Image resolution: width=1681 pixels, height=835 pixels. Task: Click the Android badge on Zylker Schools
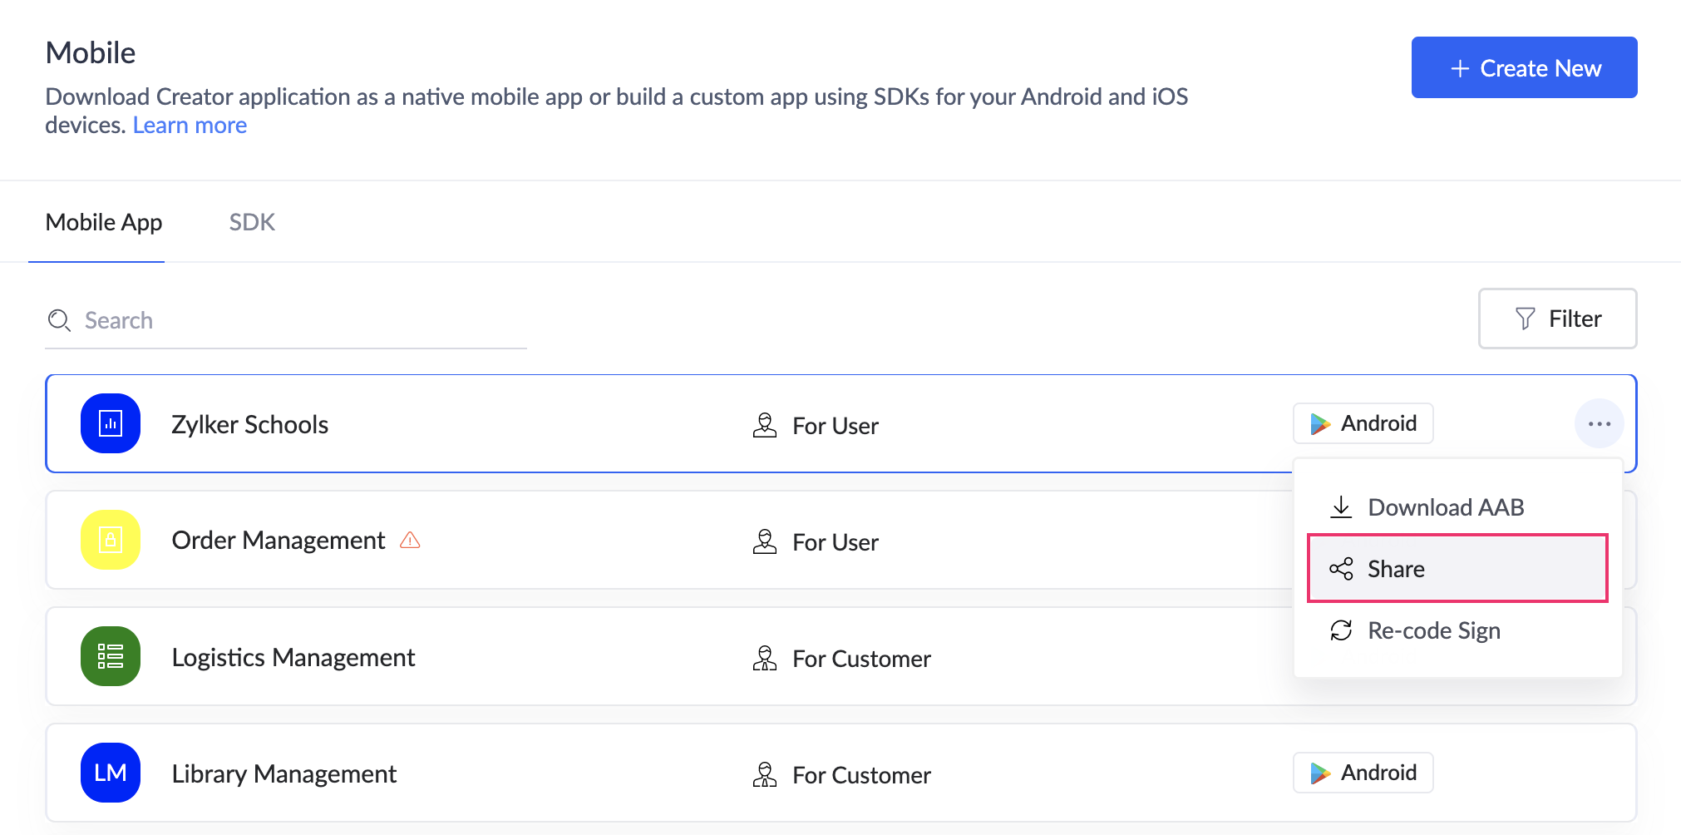pyautogui.click(x=1363, y=423)
